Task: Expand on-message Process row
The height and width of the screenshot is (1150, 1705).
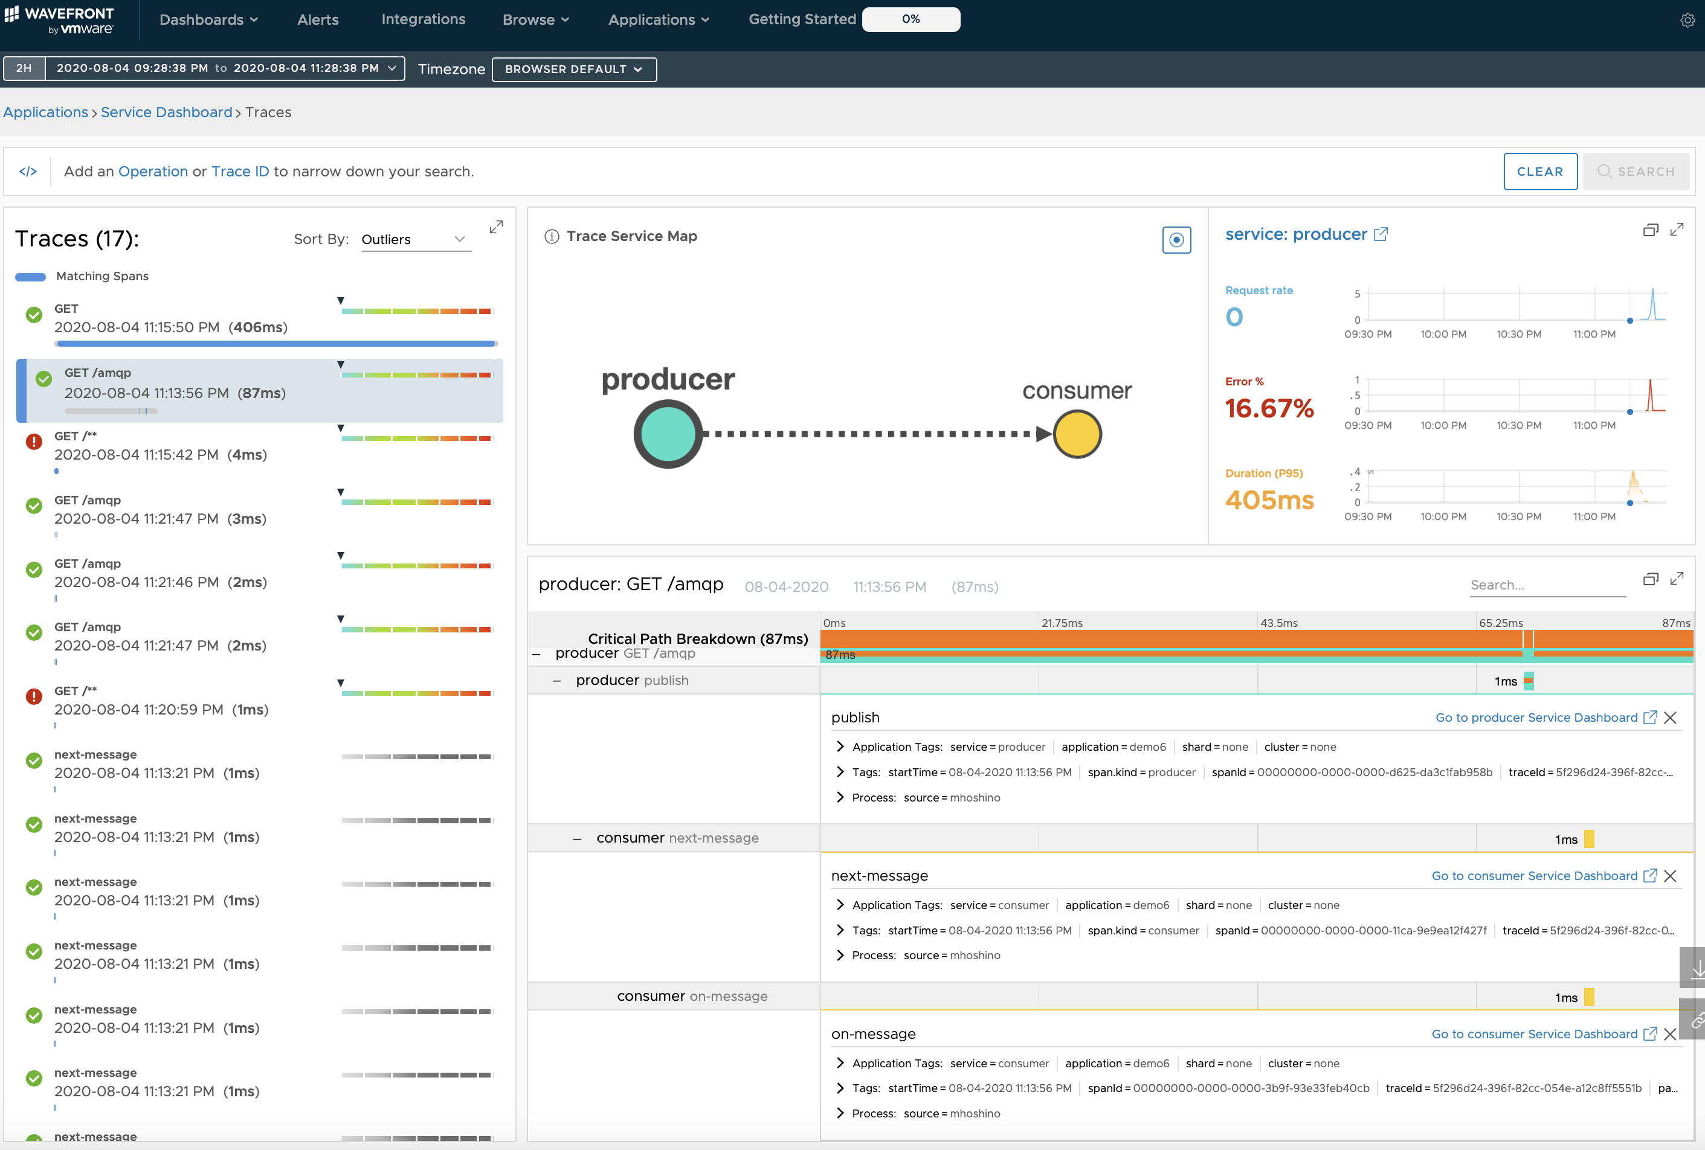Action: [x=840, y=1113]
